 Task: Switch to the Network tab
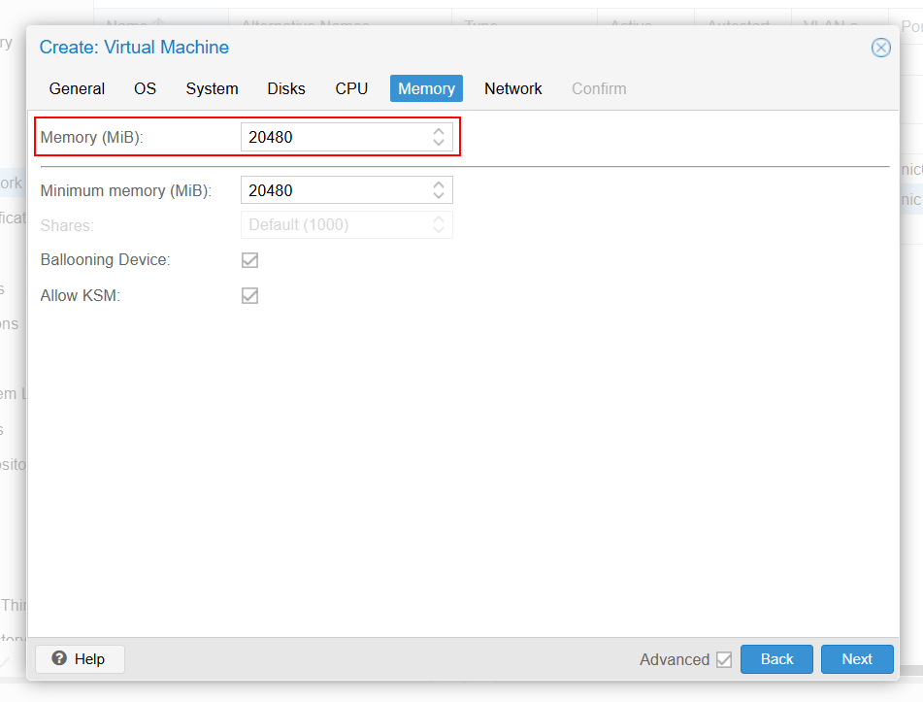click(512, 88)
